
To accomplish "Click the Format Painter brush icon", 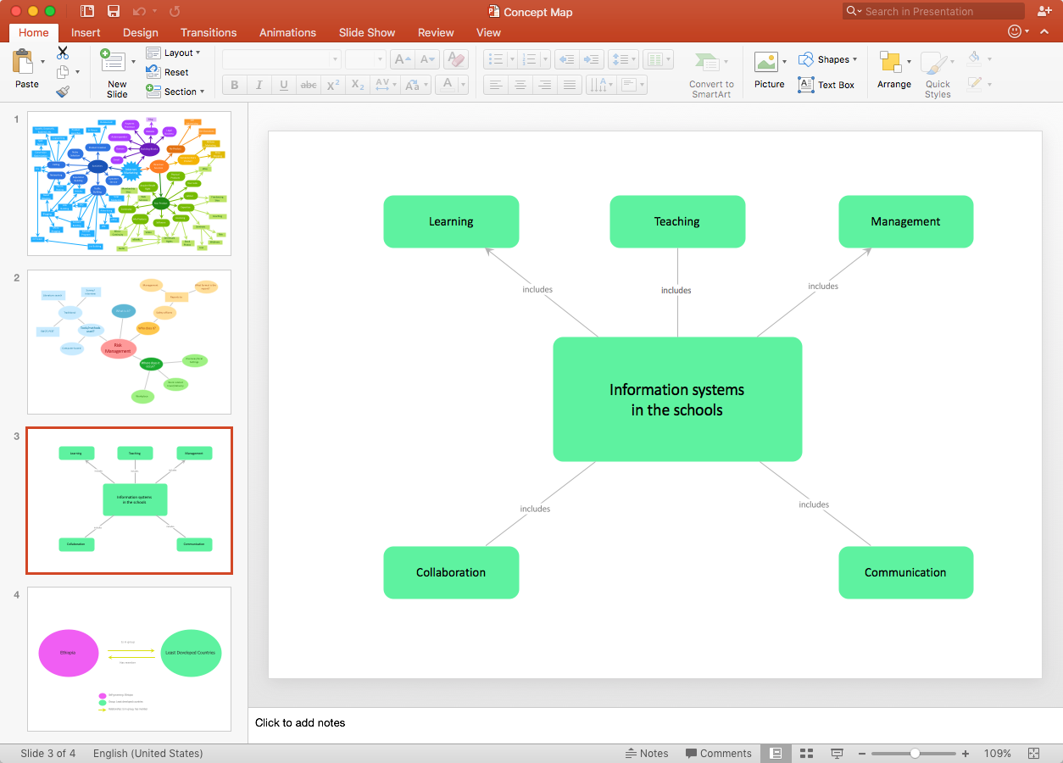I will tap(63, 92).
